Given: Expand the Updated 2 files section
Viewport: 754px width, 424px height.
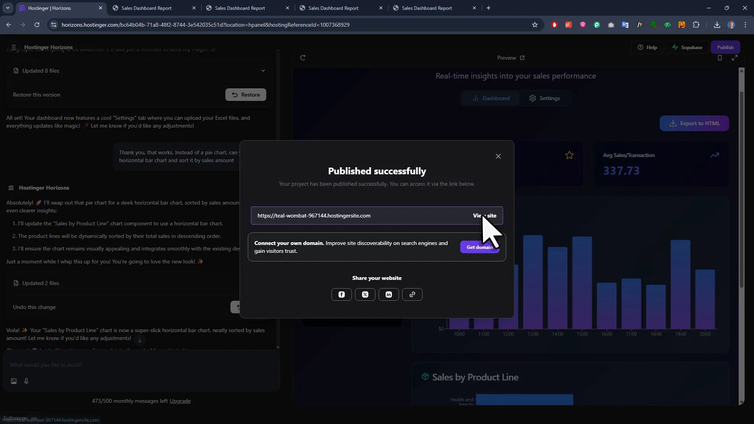Looking at the screenshot, I should pyautogui.click(x=40, y=283).
